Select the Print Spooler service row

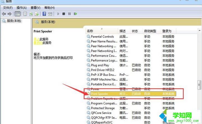click(131, 94)
